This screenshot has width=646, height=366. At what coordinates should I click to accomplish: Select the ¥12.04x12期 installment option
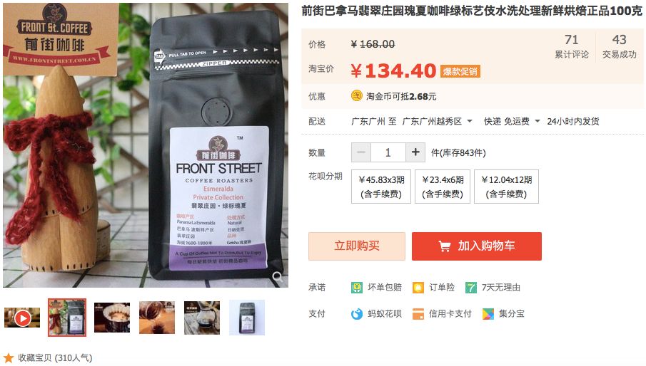pos(506,187)
